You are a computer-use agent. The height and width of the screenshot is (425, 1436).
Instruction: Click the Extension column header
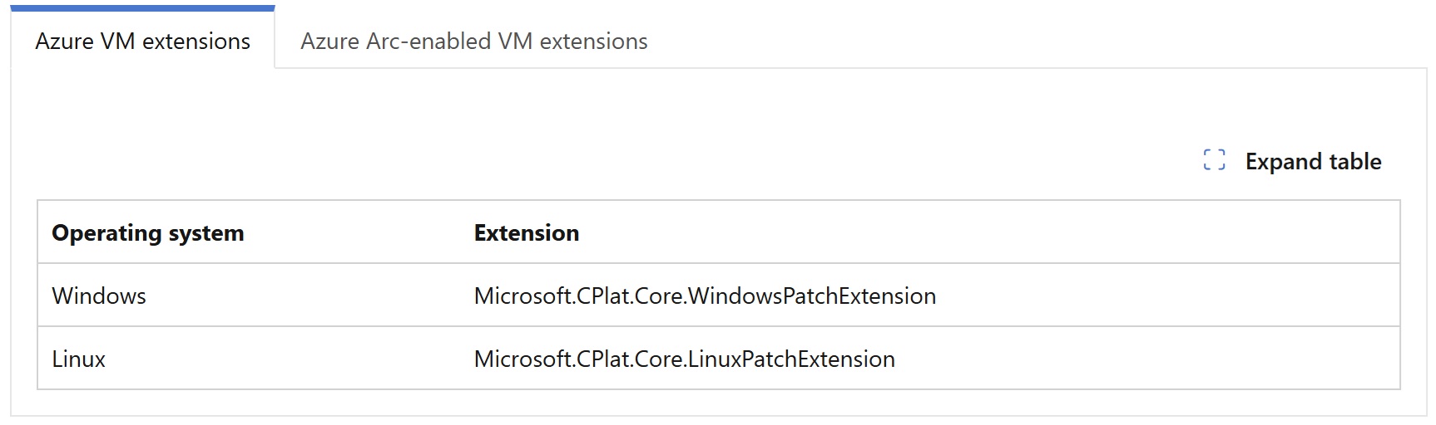[527, 233]
